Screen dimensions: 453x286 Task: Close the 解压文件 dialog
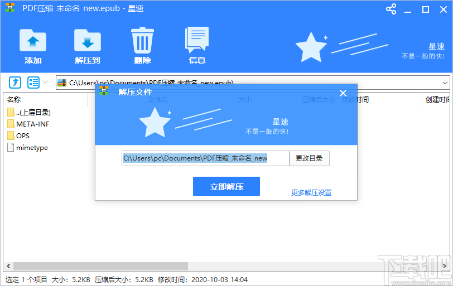(343, 93)
